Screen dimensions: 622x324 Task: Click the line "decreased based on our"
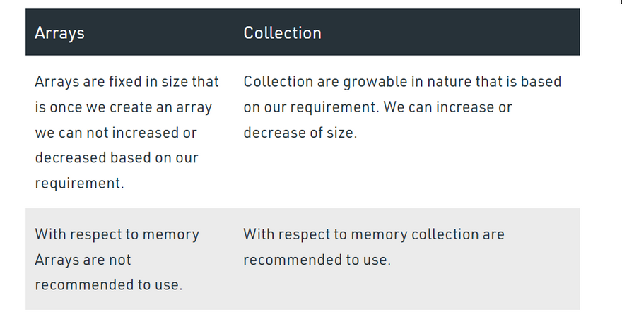click(117, 158)
